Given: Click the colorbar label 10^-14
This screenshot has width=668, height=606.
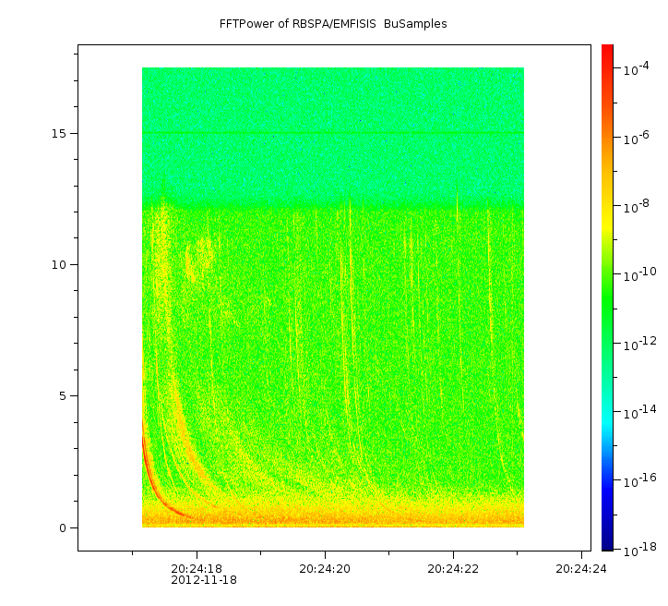Looking at the screenshot, I should [639, 412].
